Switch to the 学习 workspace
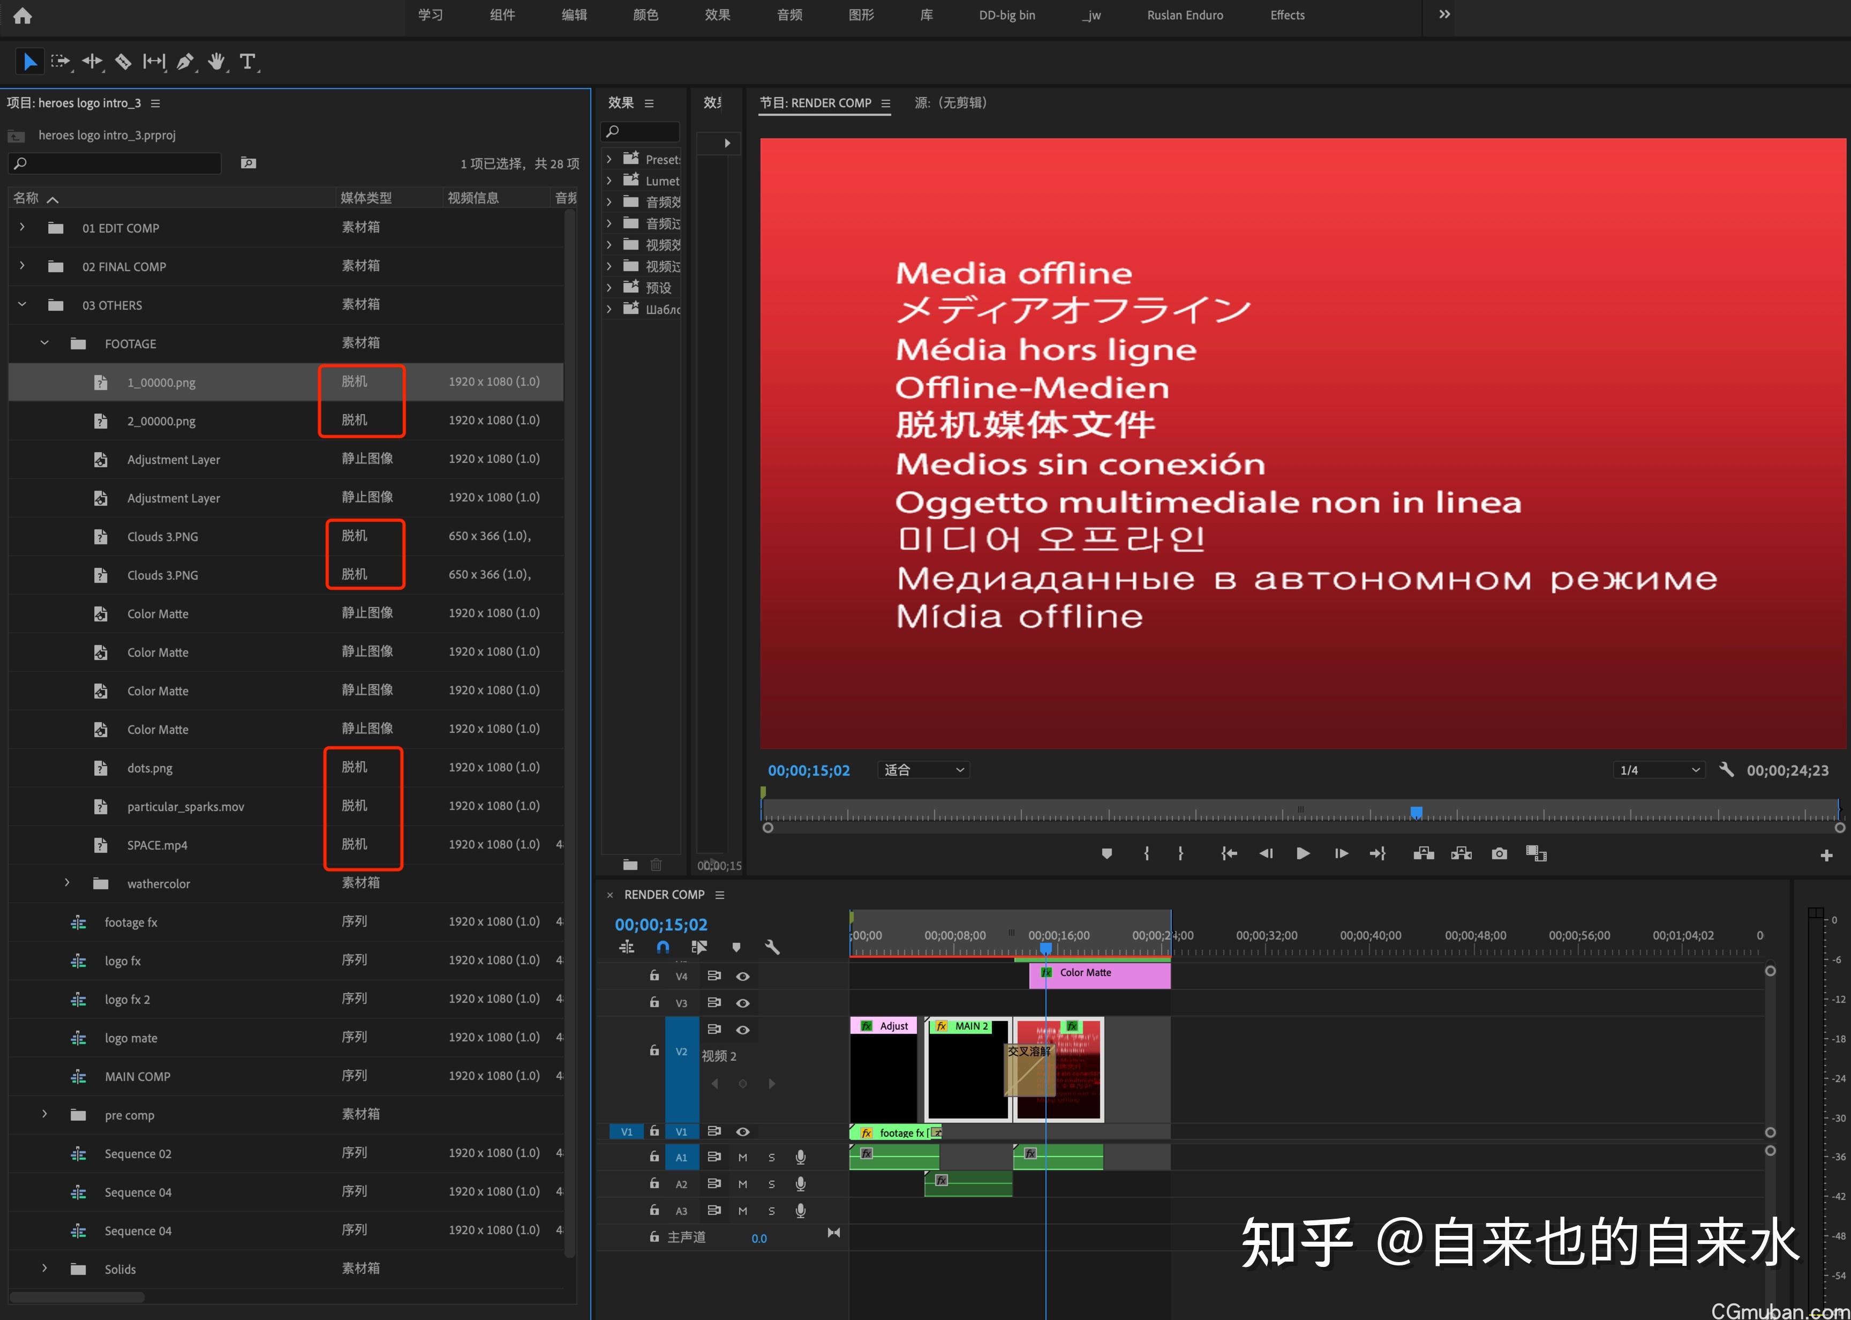 (x=431, y=16)
